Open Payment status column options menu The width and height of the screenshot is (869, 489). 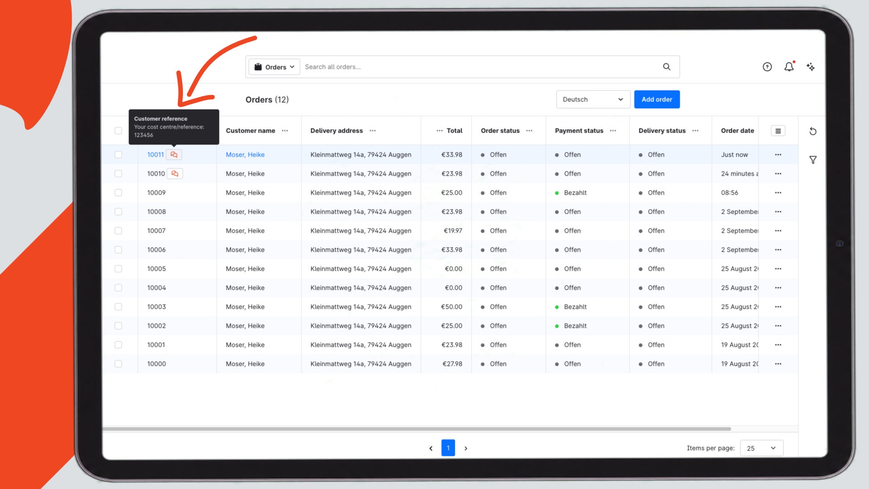(613, 131)
